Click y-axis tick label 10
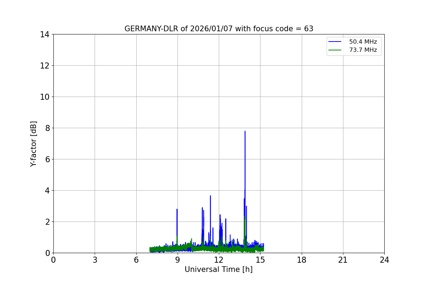 (45, 97)
